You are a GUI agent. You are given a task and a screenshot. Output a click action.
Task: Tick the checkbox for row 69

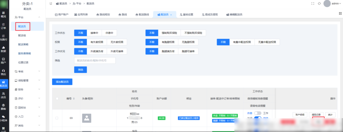coord(57,118)
